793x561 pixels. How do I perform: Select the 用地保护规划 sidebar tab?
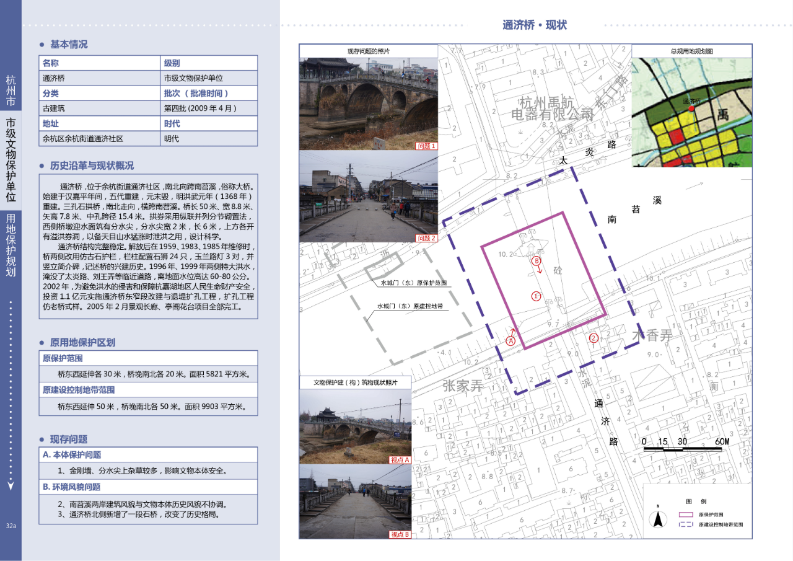11,245
